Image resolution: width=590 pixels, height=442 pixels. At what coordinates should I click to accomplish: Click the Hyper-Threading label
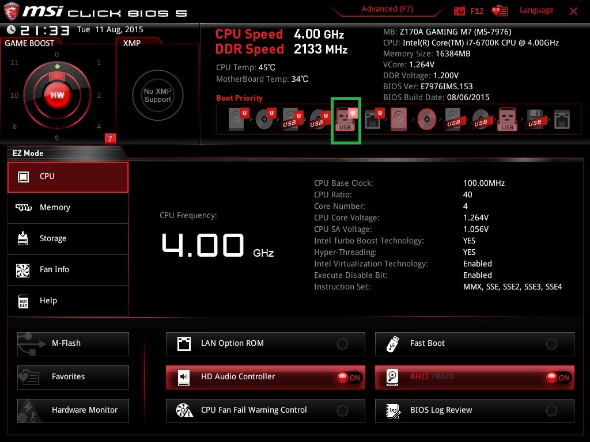[345, 252]
